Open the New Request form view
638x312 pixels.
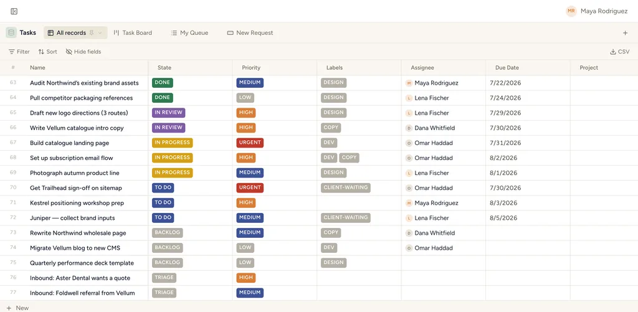[250, 32]
